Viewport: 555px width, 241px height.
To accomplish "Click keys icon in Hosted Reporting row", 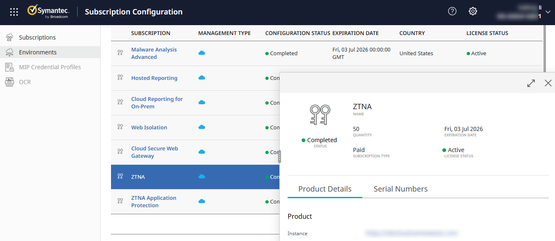I will point(120,77).
